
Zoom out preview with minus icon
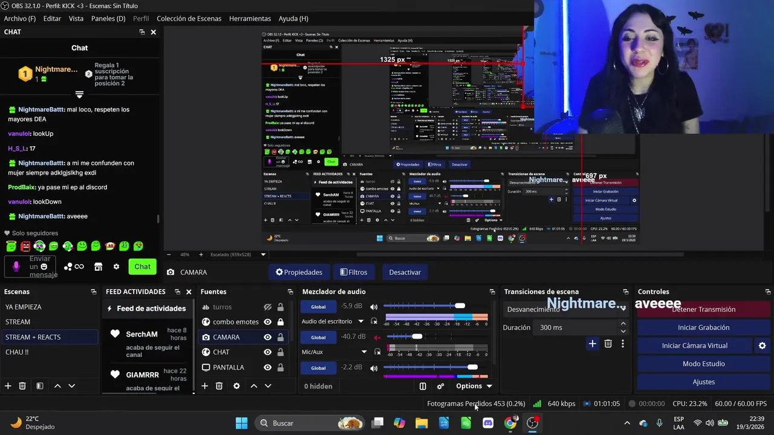169,254
